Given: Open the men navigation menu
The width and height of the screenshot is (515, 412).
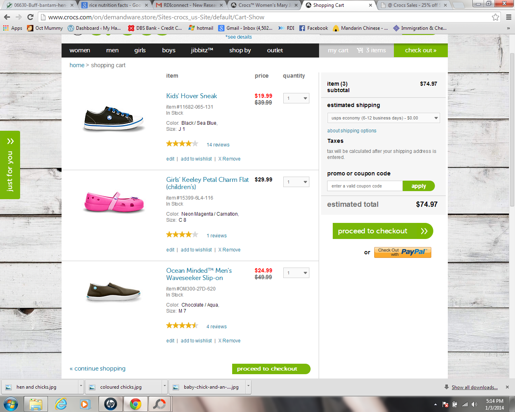Looking at the screenshot, I should [112, 50].
